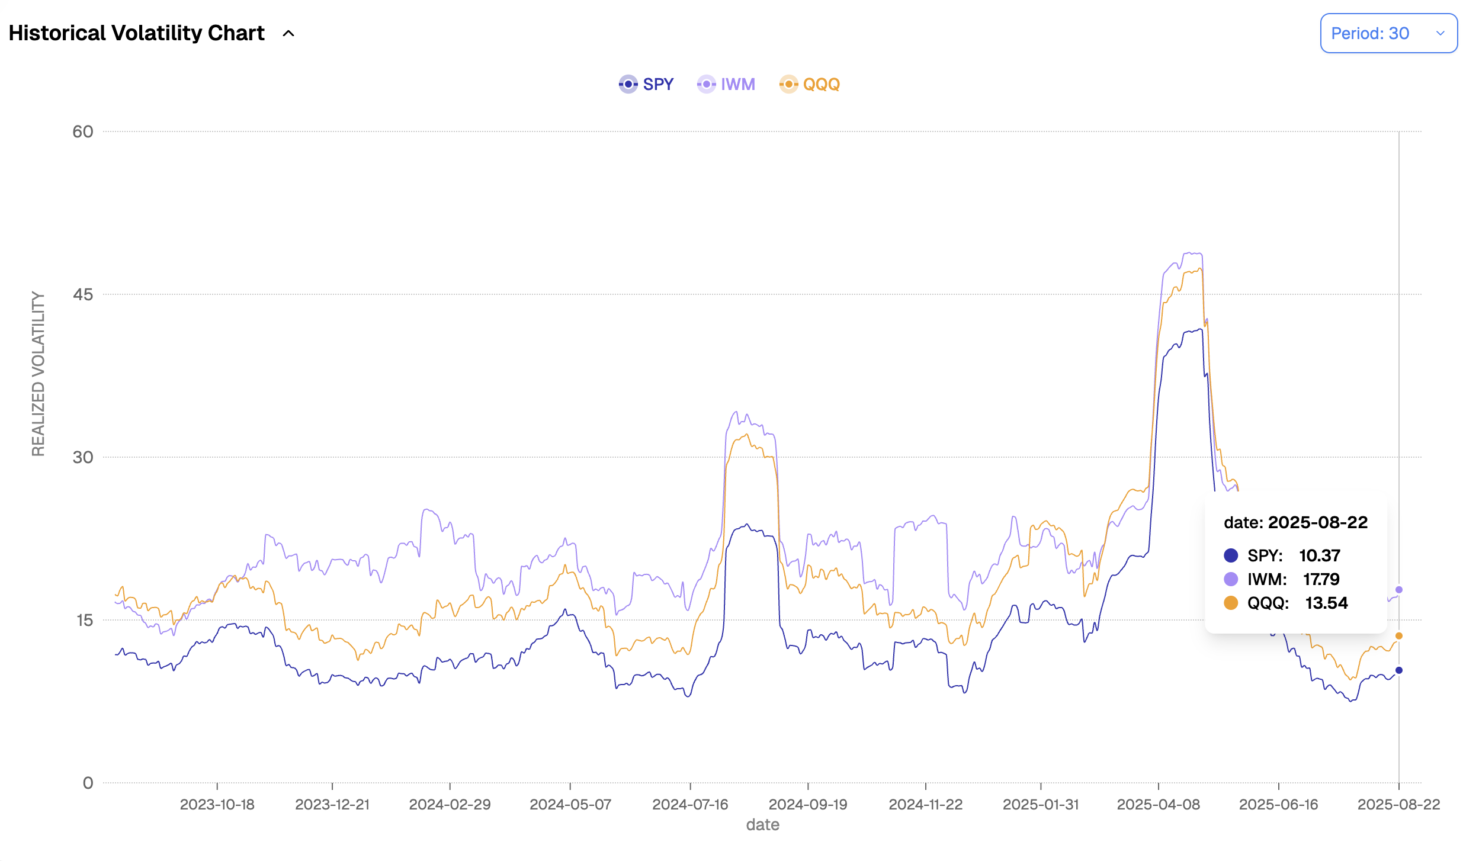Screen dimensions: 1463x861
Task: Click the purple IWM endpoint dot
Action: coord(1399,590)
